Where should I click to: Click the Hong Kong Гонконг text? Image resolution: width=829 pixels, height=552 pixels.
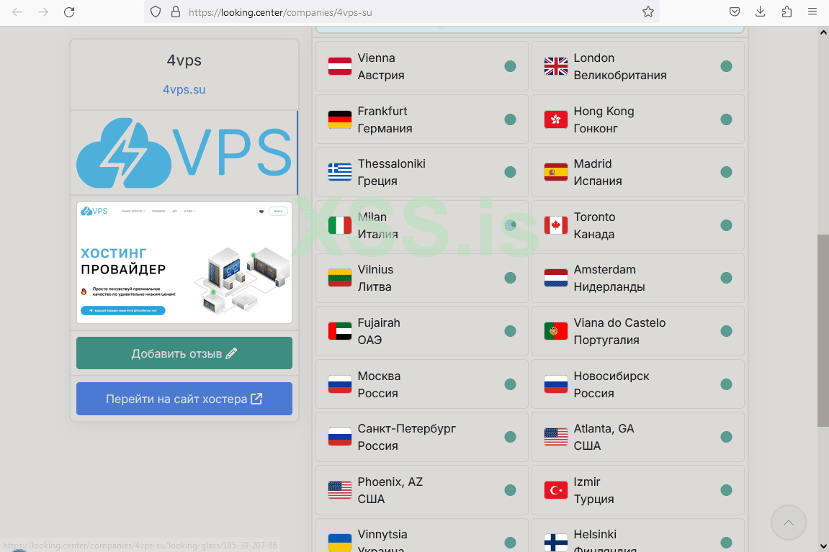click(604, 119)
